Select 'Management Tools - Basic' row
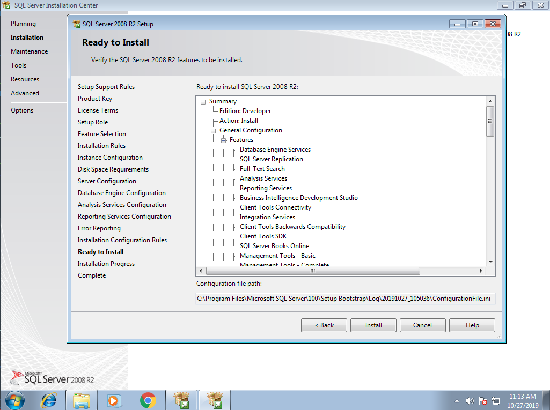This screenshot has height=410, width=550. (x=277, y=256)
